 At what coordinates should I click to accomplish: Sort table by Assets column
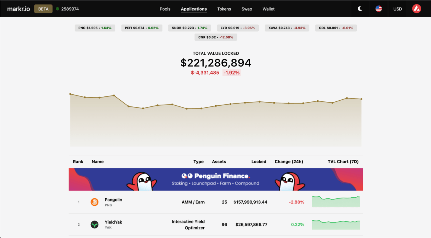click(219, 162)
